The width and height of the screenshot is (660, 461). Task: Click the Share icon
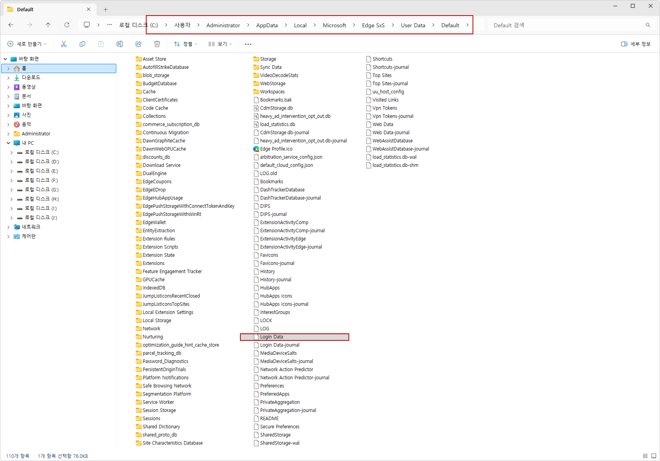138,44
